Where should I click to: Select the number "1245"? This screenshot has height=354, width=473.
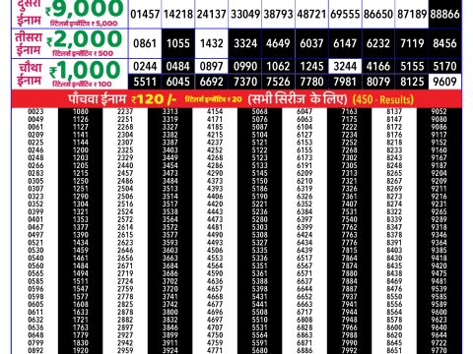coord(311,67)
